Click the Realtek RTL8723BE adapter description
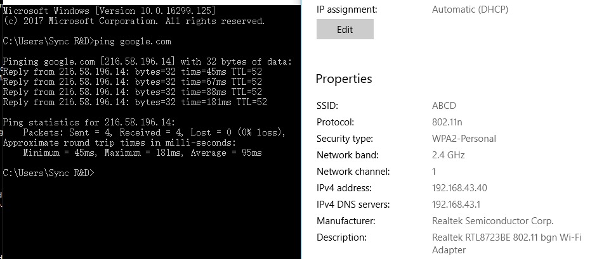This screenshot has height=259, width=611. click(506, 243)
